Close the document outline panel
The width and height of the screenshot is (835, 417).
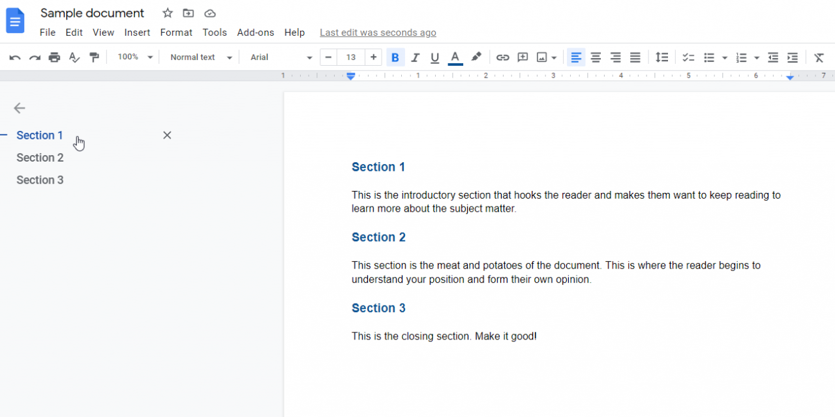pos(166,135)
